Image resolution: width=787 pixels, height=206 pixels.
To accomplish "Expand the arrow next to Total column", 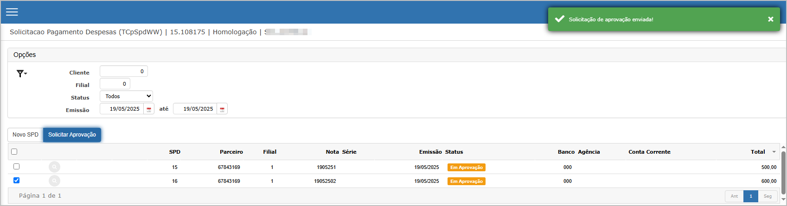I will pos(774,152).
